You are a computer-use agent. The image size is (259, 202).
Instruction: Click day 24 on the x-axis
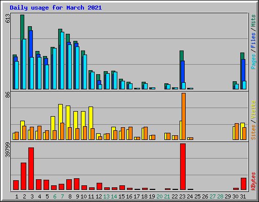tap(190, 196)
